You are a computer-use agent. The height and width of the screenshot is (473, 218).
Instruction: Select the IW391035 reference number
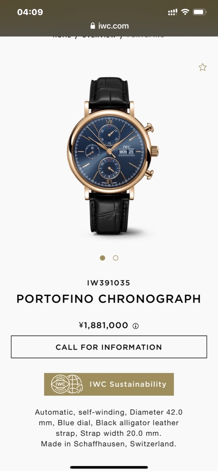tap(109, 283)
